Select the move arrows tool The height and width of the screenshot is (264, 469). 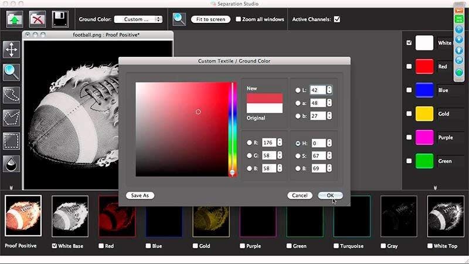tap(12, 49)
